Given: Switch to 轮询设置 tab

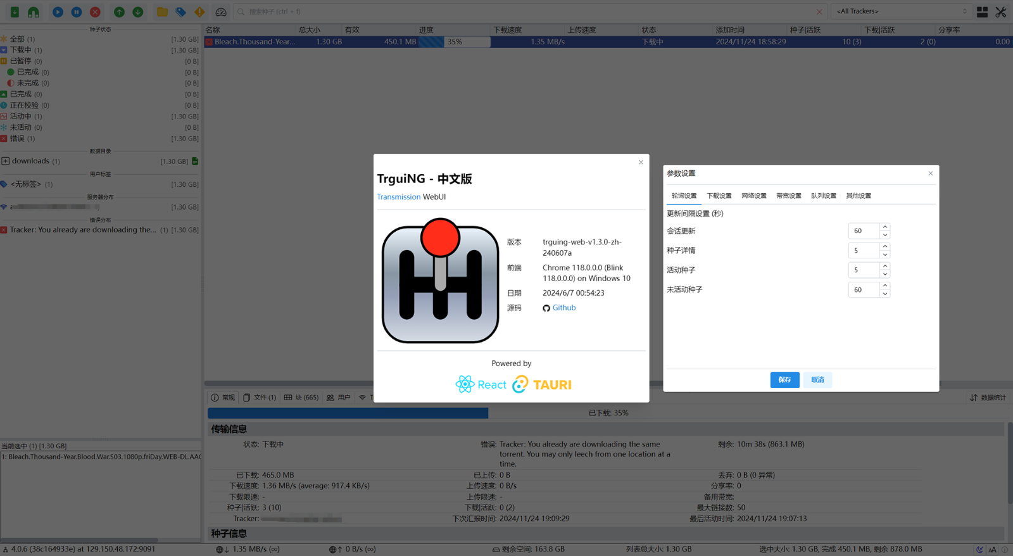Looking at the screenshot, I should coord(684,196).
